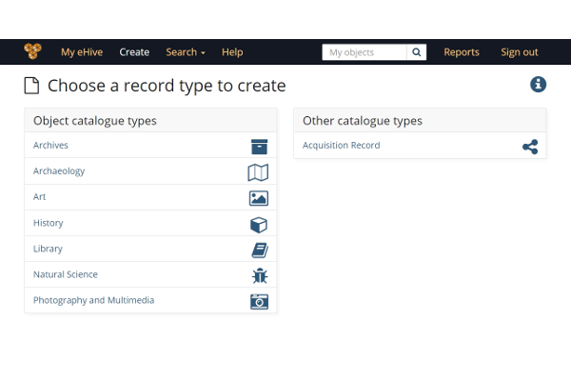Viewport: 571px width, 381px height.
Task: Sign out of eHive
Action: [x=520, y=52]
